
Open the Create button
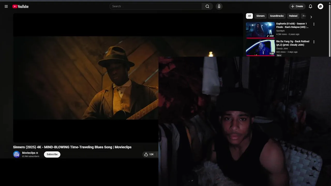[297, 6]
